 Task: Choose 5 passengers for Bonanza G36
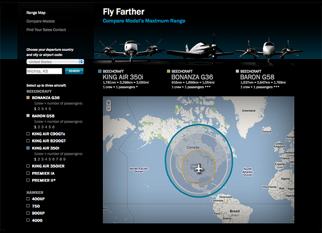pyautogui.click(x=49, y=108)
